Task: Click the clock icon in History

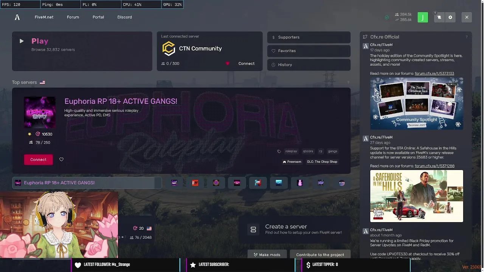Action: (x=273, y=65)
